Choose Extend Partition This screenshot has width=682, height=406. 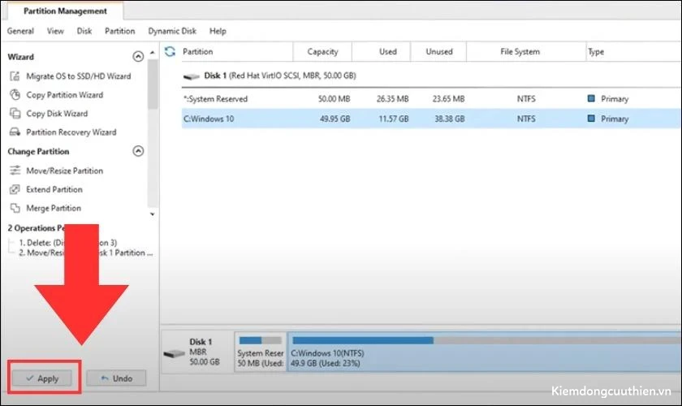(x=54, y=189)
